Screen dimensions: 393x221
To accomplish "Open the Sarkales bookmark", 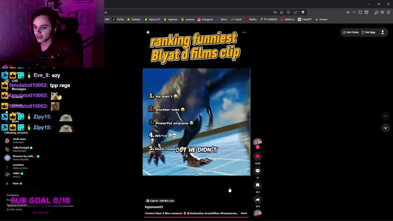I will (x=134, y=19).
